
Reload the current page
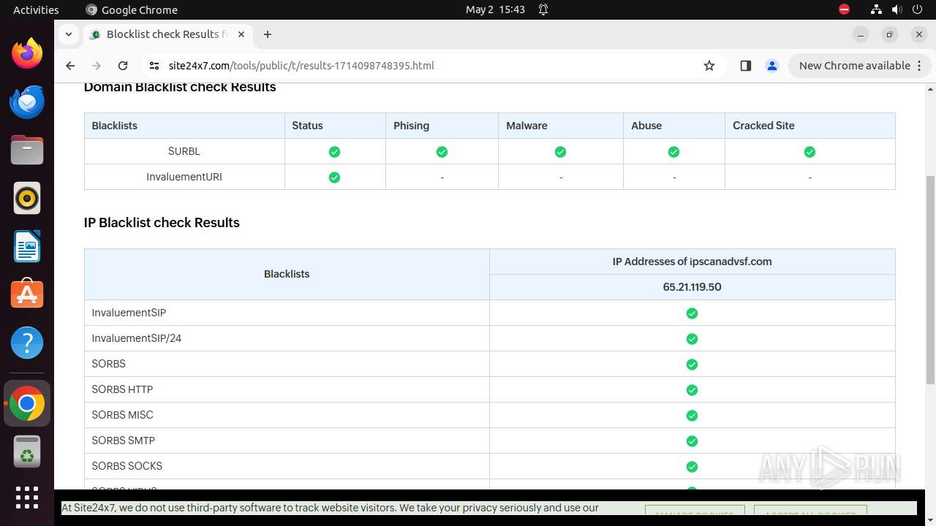click(123, 66)
